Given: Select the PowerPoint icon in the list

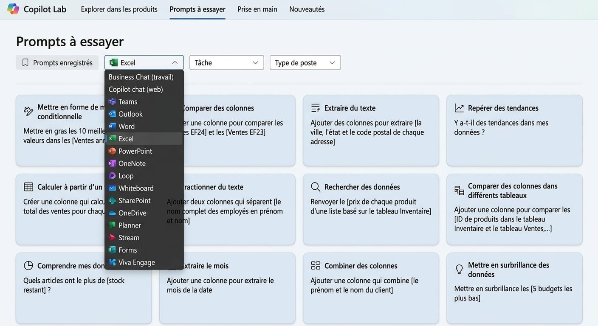Looking at the screenshot, I should [112, 151].
